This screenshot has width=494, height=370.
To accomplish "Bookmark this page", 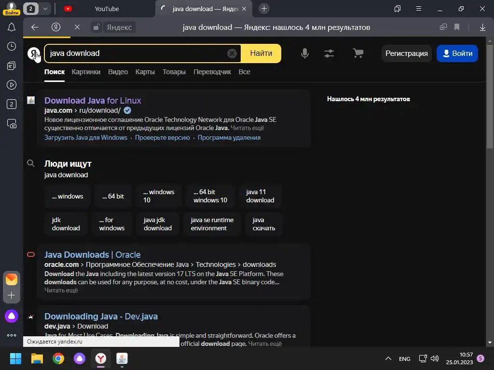I will click(x=457, y=27).
